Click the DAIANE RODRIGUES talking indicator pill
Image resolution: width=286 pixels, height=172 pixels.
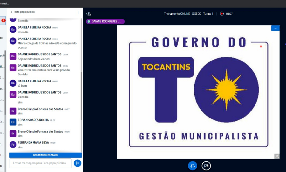coord(105,21)
